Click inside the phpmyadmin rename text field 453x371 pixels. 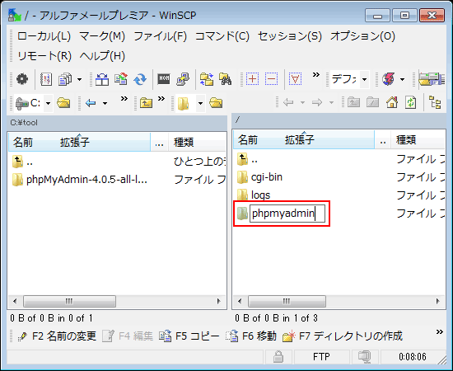(287, 214)
